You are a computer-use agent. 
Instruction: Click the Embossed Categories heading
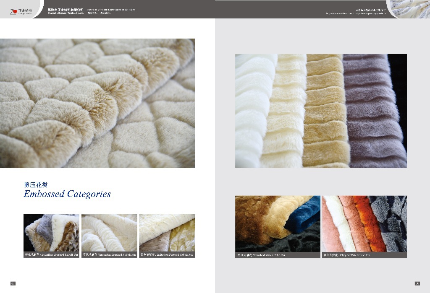(67, 194)
